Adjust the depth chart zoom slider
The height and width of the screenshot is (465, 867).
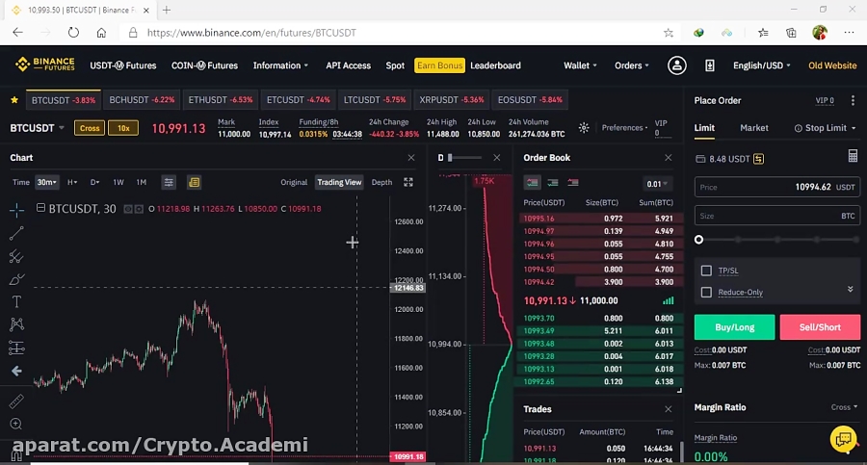pyautogui.click(x=464, y=158)
